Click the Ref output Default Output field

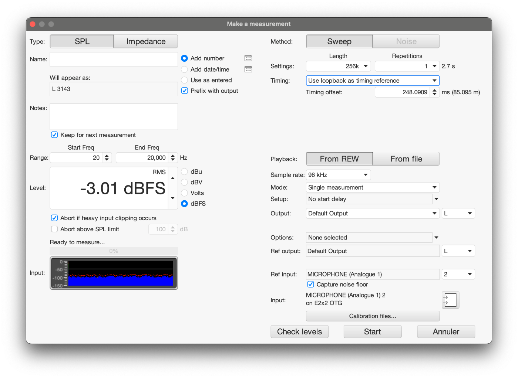[x=373, y=251]
